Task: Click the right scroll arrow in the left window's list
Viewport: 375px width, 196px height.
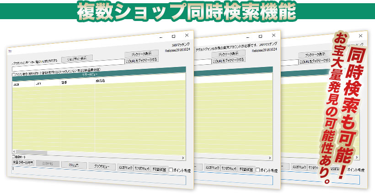Action: point(182,158)
